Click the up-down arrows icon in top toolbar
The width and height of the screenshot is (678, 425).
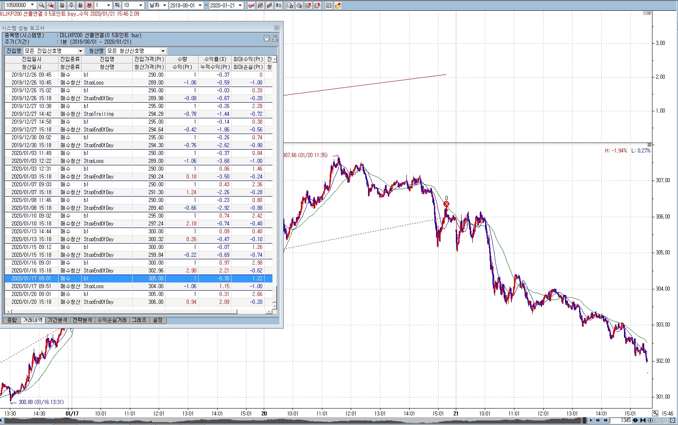(x=279, y=5)
